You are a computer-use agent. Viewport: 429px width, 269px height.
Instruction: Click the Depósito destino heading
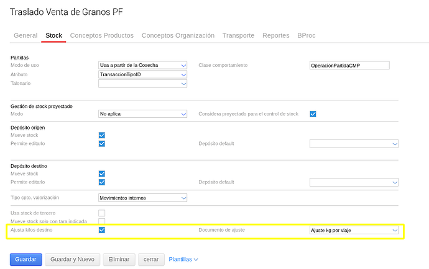[x=29, y=166]
